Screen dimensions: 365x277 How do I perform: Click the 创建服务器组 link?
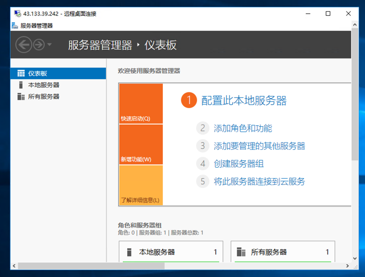click(x=239, y=164)
